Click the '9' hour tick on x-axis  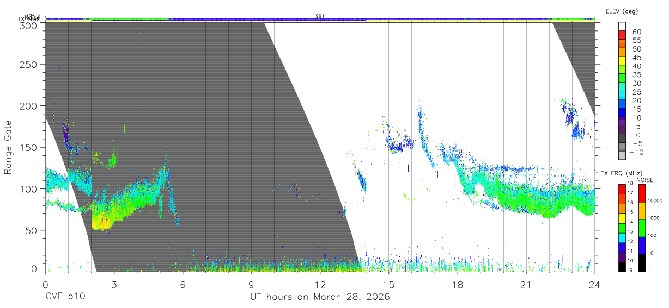tap(251, 285)
